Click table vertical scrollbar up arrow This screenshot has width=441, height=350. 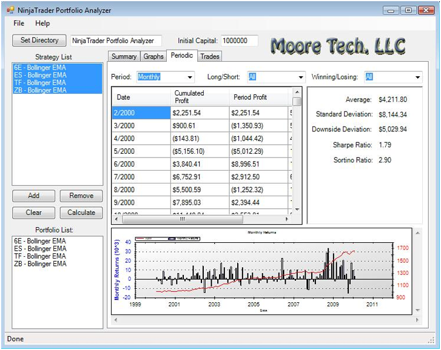pyautogui.click(x=297, y=92)
